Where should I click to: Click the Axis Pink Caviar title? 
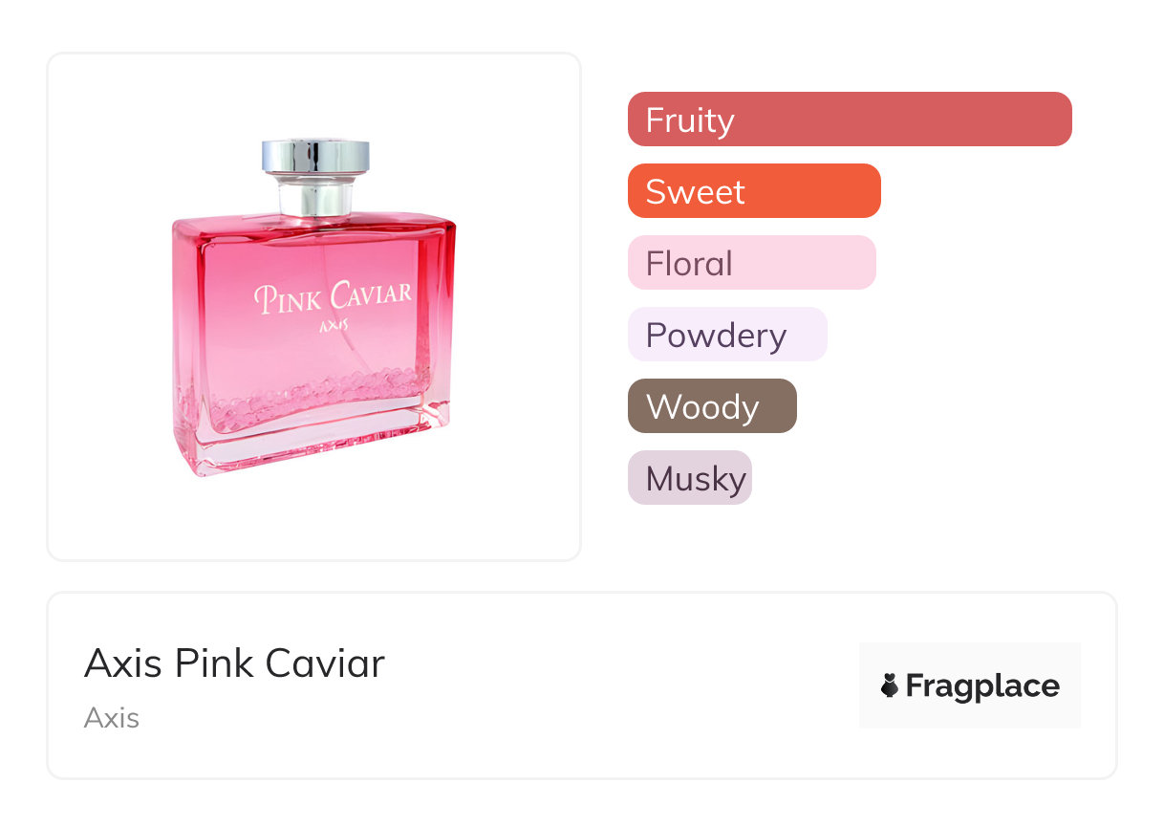point(234,663)
